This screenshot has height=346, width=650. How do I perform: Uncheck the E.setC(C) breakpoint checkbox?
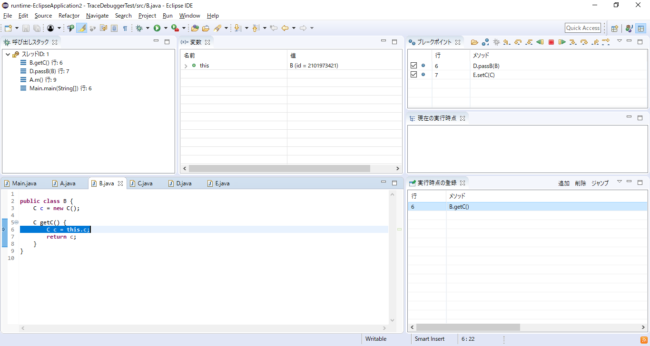[414, 75]
